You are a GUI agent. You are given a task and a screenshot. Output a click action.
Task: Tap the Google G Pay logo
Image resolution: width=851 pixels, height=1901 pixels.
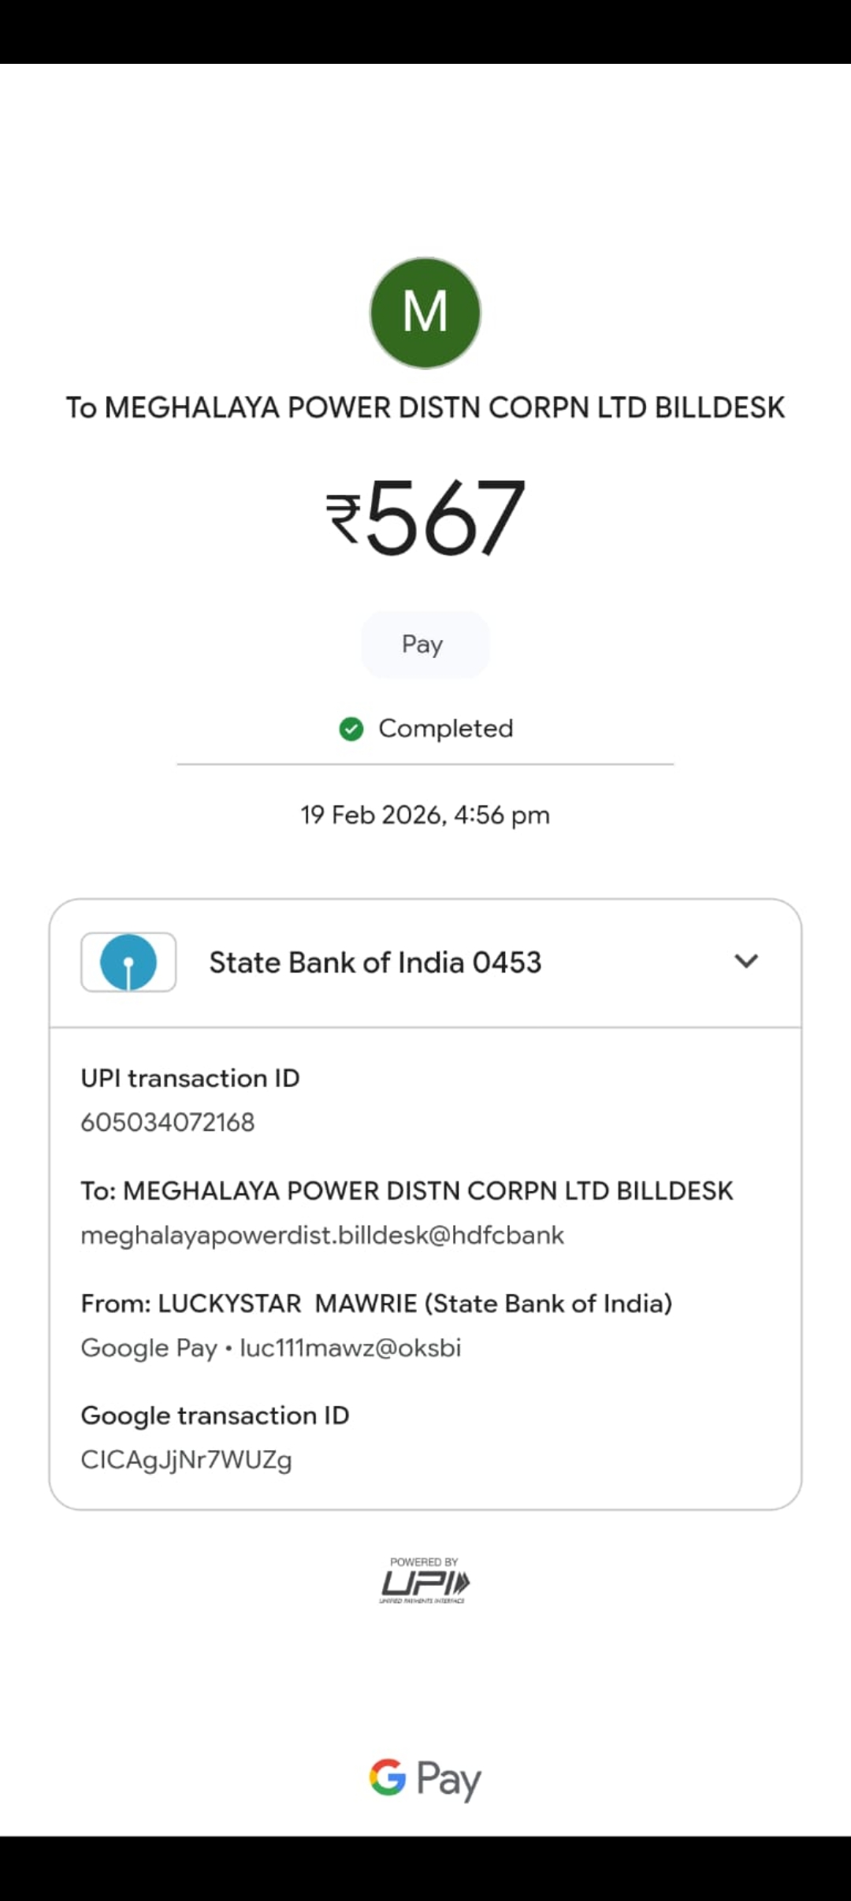click(425, 1779)
